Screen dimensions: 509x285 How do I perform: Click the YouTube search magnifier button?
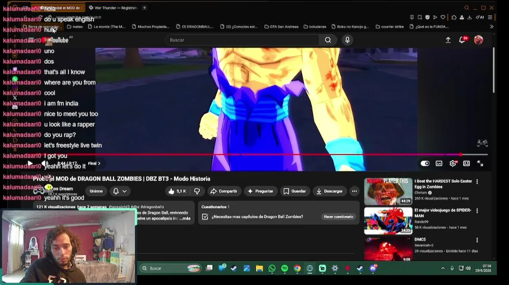328,40
